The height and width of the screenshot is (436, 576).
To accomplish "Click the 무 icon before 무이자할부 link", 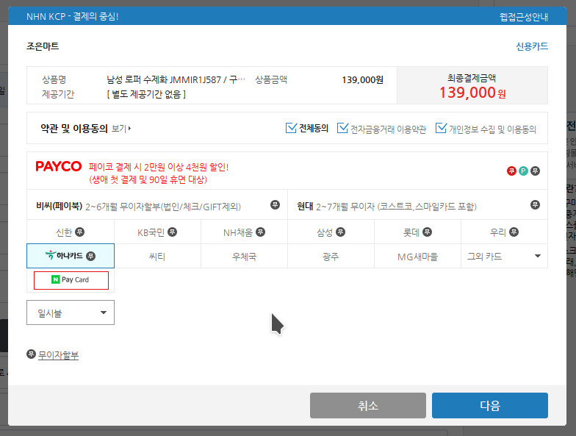I will click(x=31, y=354).
